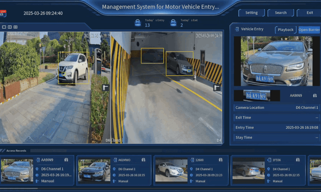Click the Today's Entry car icon
Image resolution: width=321 pixels, height=192 pixels.
[x=137, y=22]
